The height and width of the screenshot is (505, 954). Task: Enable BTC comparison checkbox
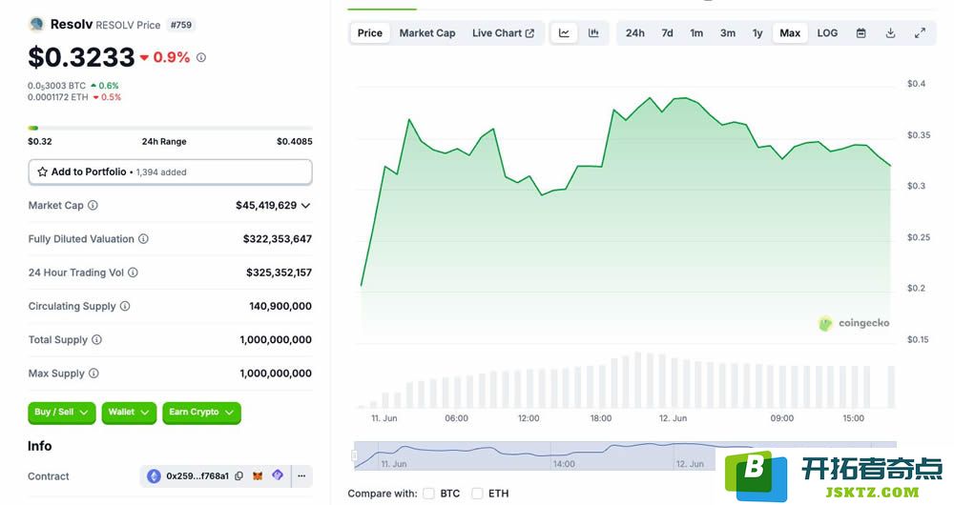[429, 494]
